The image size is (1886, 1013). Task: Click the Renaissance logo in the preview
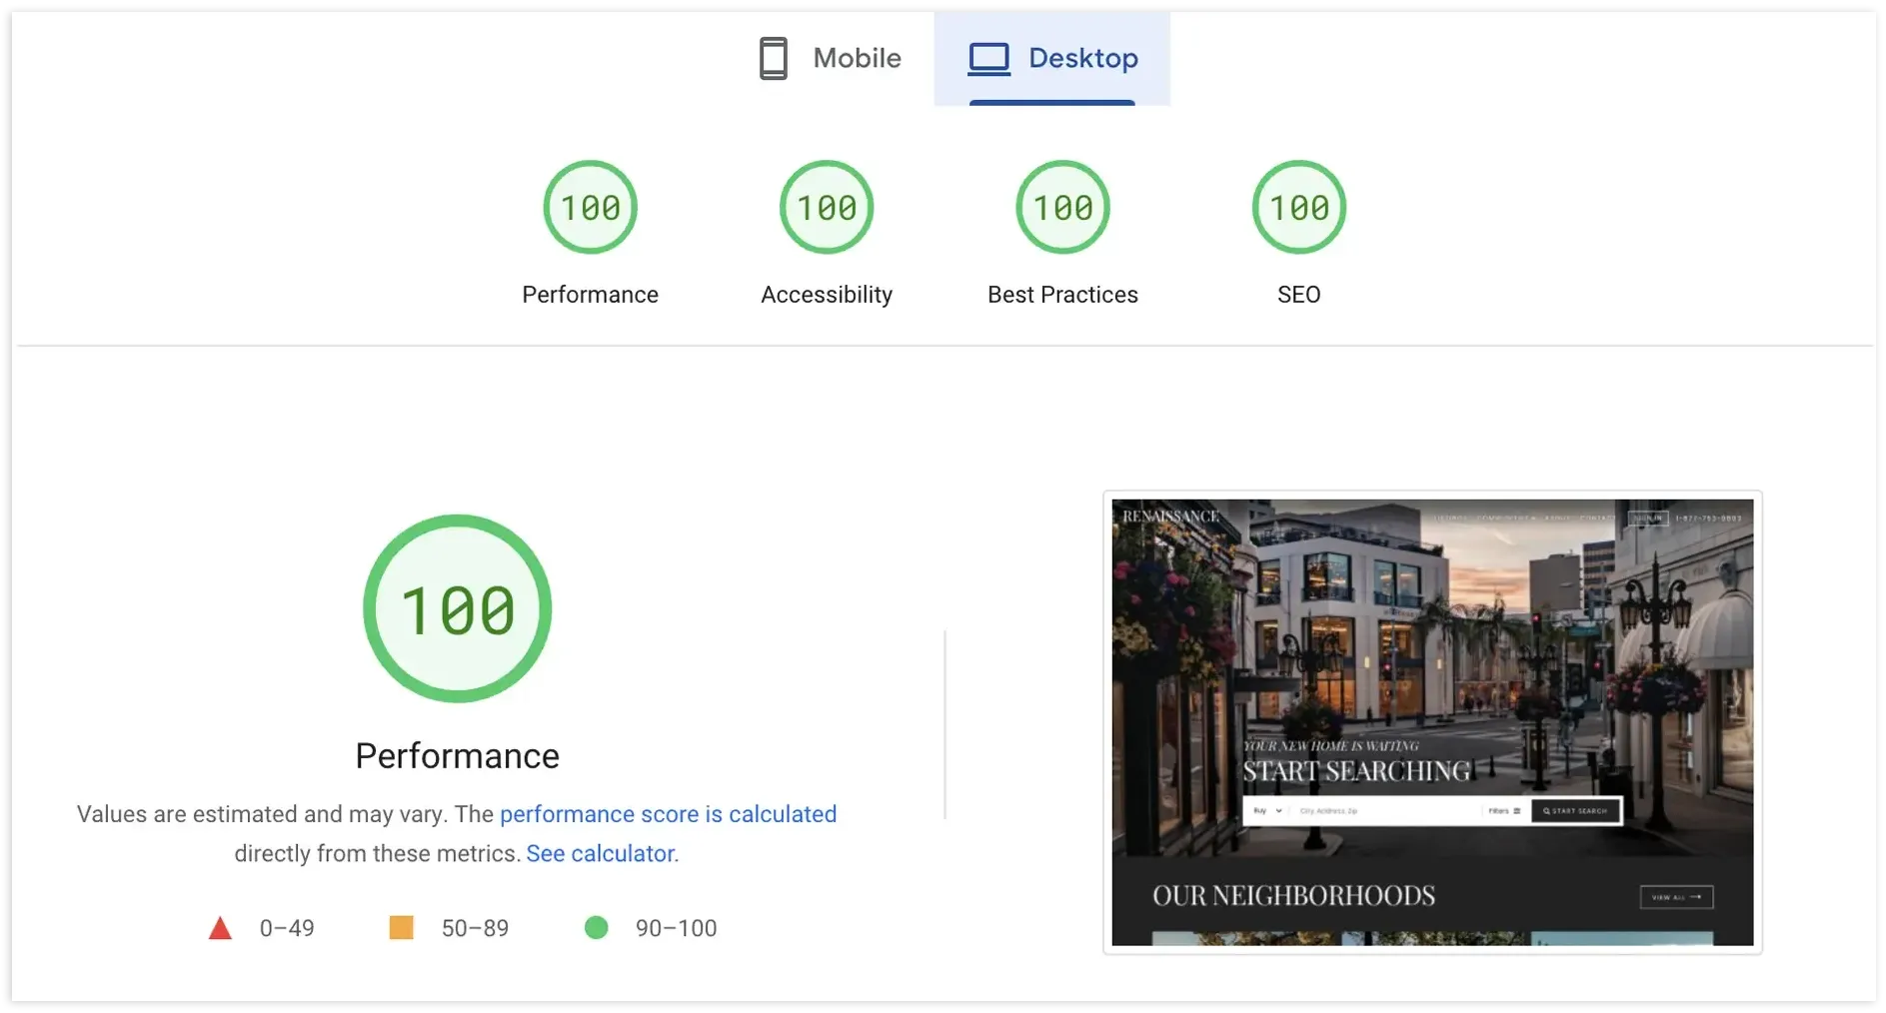(1170, 516)
